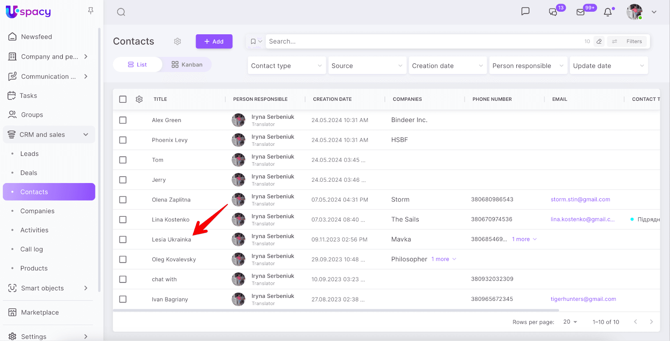
Task: Tick the checkbox for Alex Green
Action: [x=123, y=120]
